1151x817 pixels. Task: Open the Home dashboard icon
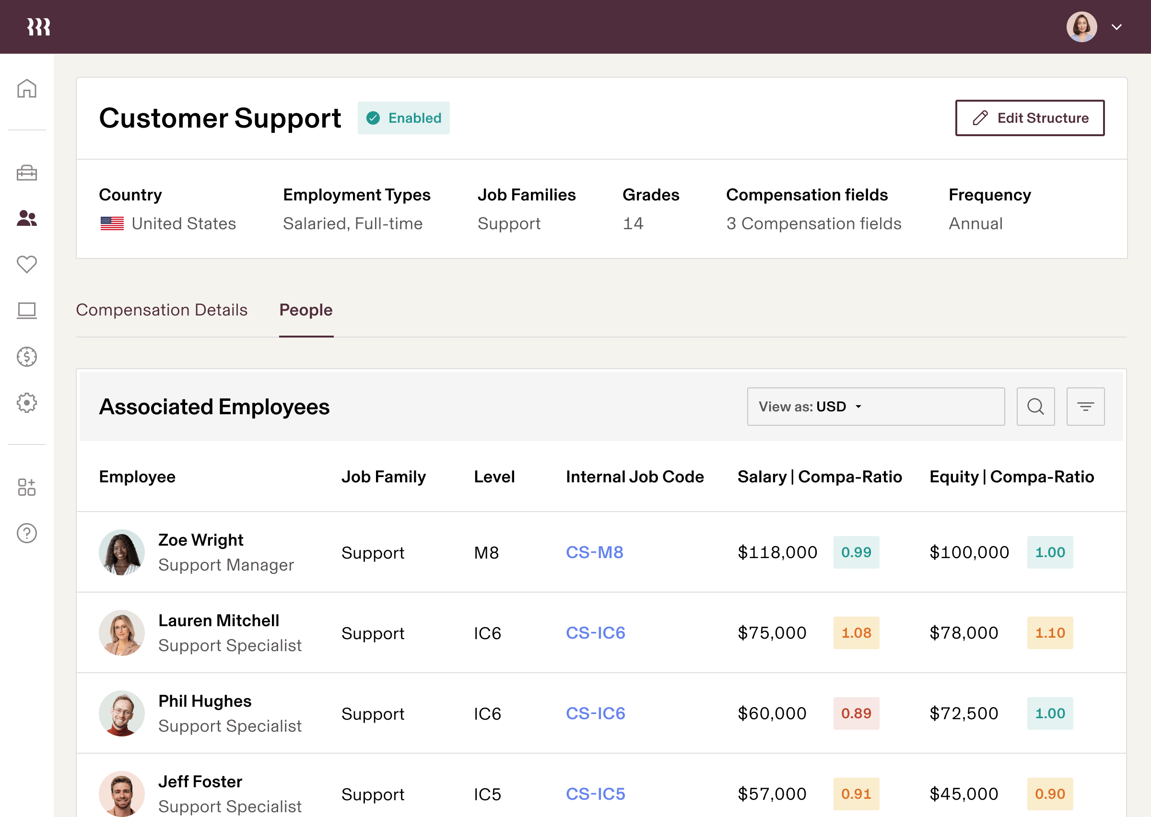pos(26,89)
